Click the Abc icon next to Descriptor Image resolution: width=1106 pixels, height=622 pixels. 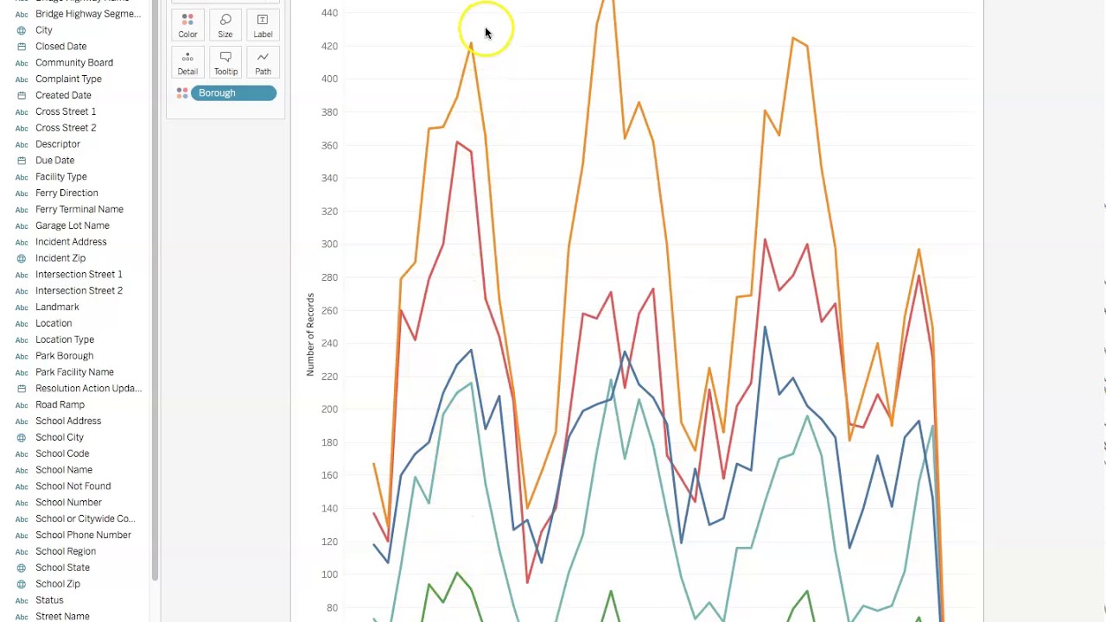(x=22, y=144)
